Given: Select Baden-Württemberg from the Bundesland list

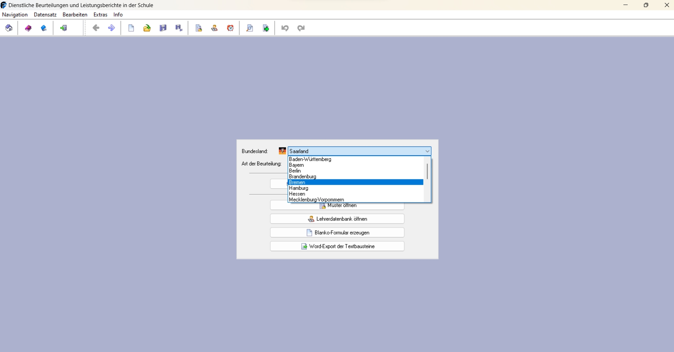Looking at the screenshot, I should click(356, 159).
